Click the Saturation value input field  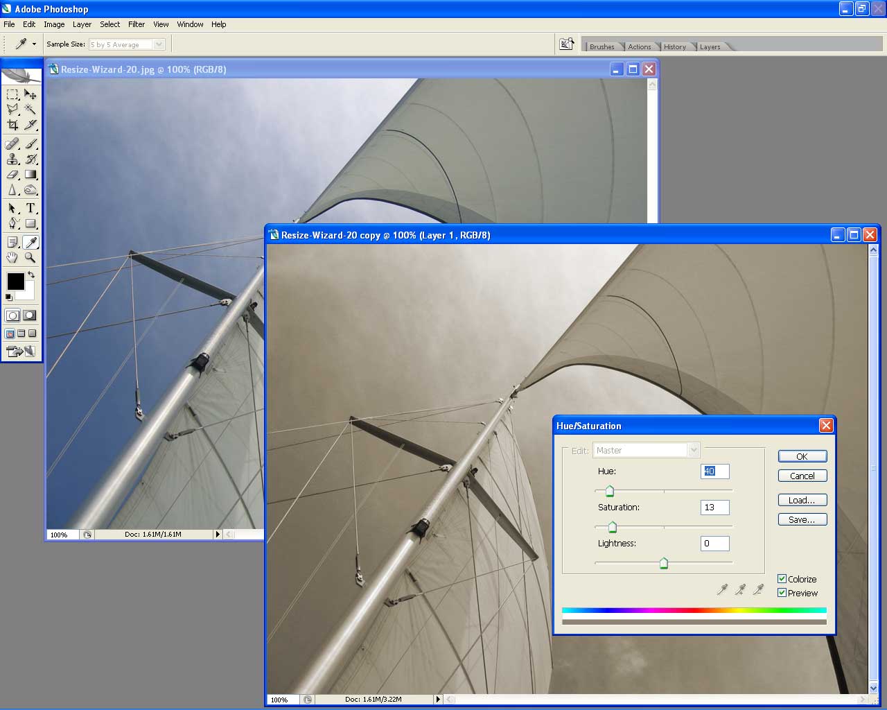pos(715,508)
